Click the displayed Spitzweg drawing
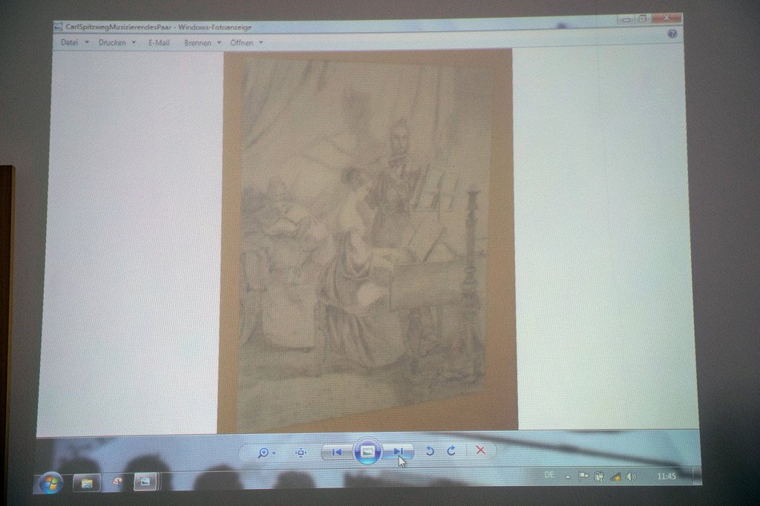This screenshot has width=760, height=506. (x=367, y=241)
